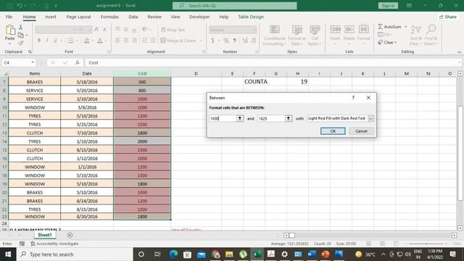Screen dimensions: 464x261
Task: Click the Search box in title bar
Action: click(x=235, y=6)
